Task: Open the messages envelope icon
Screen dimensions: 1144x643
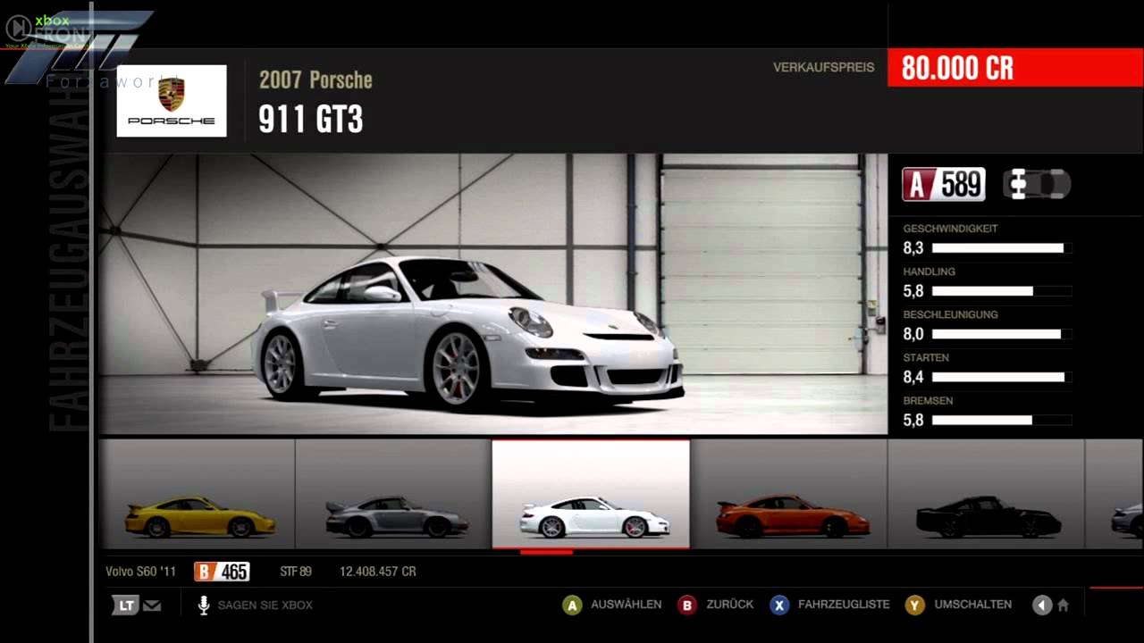Action: pyautogui.click(x=152, y=605)
